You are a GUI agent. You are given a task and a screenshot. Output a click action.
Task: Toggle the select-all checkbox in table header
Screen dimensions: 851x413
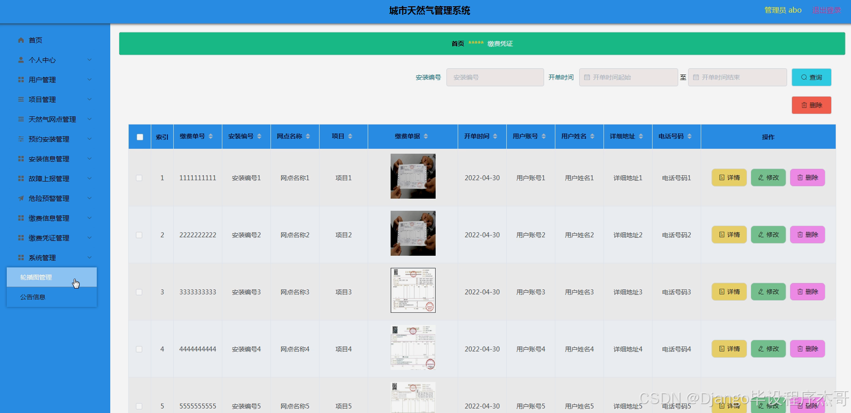[140, 137]
